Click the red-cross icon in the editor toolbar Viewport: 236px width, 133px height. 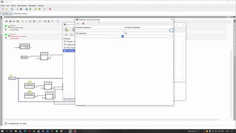click(10, 21)
